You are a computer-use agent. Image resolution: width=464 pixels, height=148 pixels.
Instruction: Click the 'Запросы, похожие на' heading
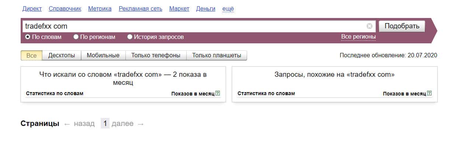[x=335, y=75]
